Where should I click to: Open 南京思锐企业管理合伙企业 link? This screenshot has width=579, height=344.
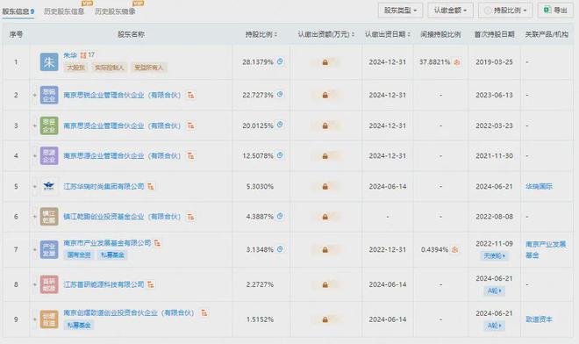(x=122, y=95)
